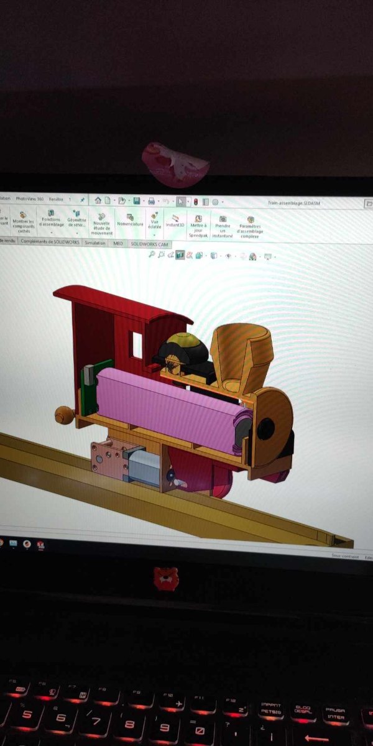The image size is (373, 746).
Task: Click the Previous View icon
Action: (x=171, y=255)
